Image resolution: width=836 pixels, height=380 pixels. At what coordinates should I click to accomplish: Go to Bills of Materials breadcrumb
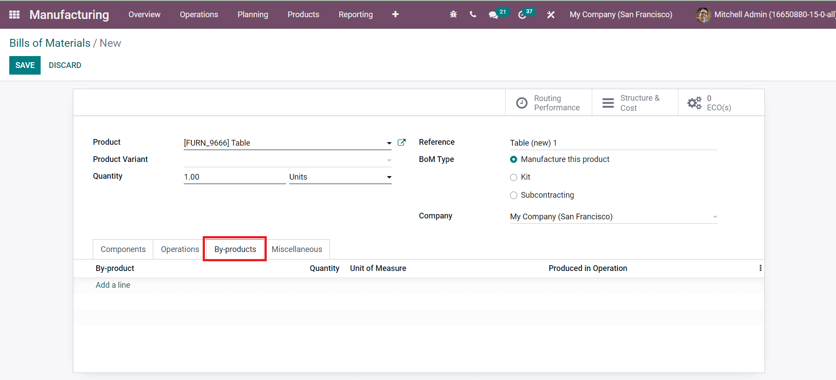click(x=50, y=43)
